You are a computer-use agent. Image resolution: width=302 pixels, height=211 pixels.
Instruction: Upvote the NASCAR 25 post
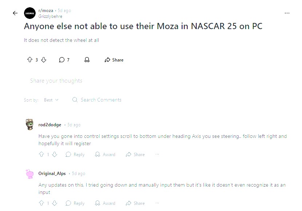coord(30,60)
